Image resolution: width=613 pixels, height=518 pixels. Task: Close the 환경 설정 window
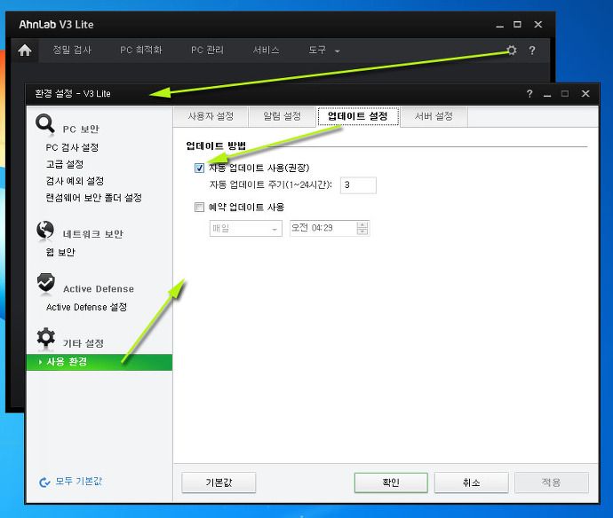(585, 94)
